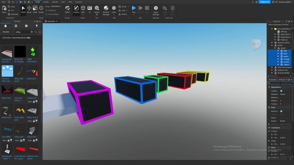294x165 pixels.
Task: Toggle the Join Surfaces checkbox
Action: (46, 14)
